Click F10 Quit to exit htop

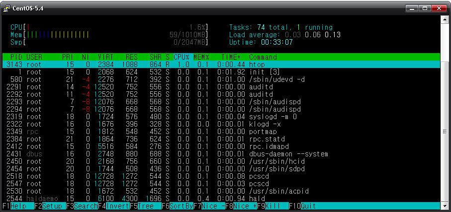[x=303, y=206]
